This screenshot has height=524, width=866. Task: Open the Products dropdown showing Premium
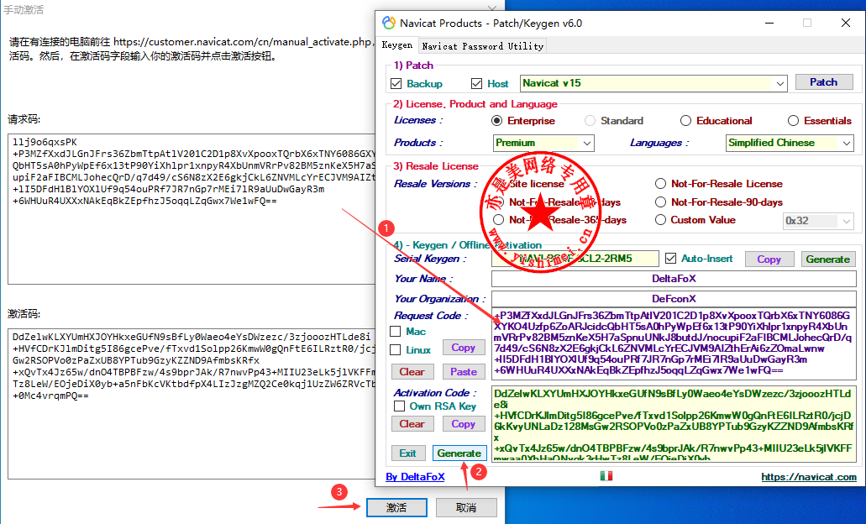(543, 143)
